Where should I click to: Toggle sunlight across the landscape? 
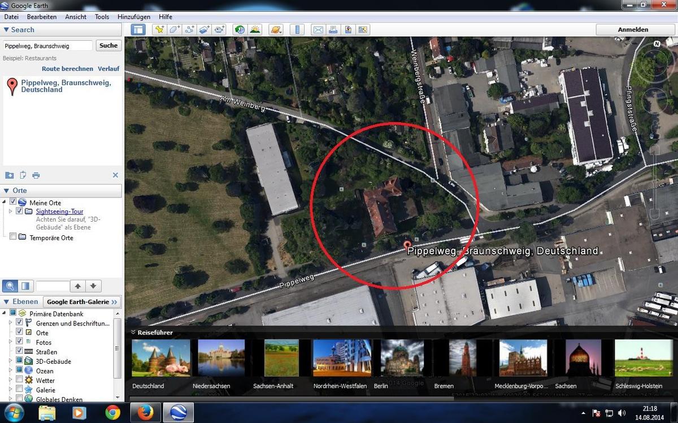point(255,29)
